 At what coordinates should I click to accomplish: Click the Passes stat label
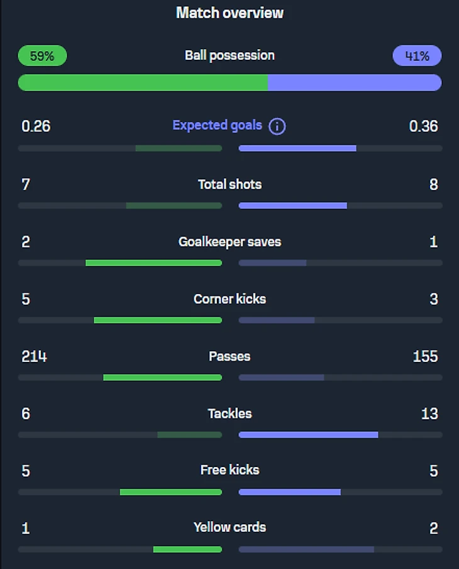[x=229, y=356]
